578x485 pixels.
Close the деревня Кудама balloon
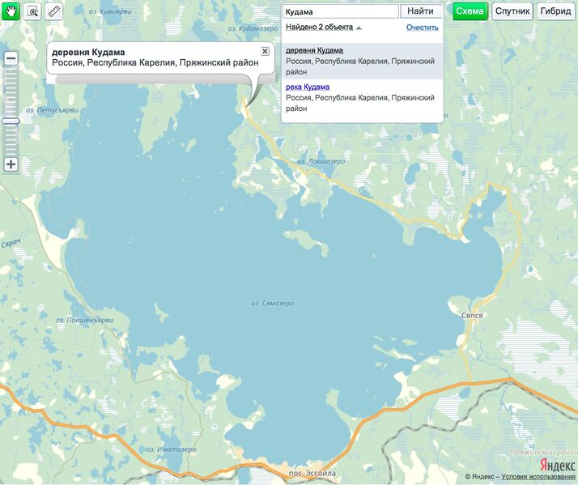tap(265, 51)
